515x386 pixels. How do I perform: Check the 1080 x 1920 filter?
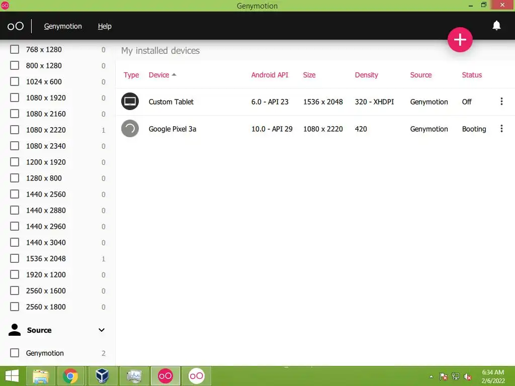[x=15, y=98]
